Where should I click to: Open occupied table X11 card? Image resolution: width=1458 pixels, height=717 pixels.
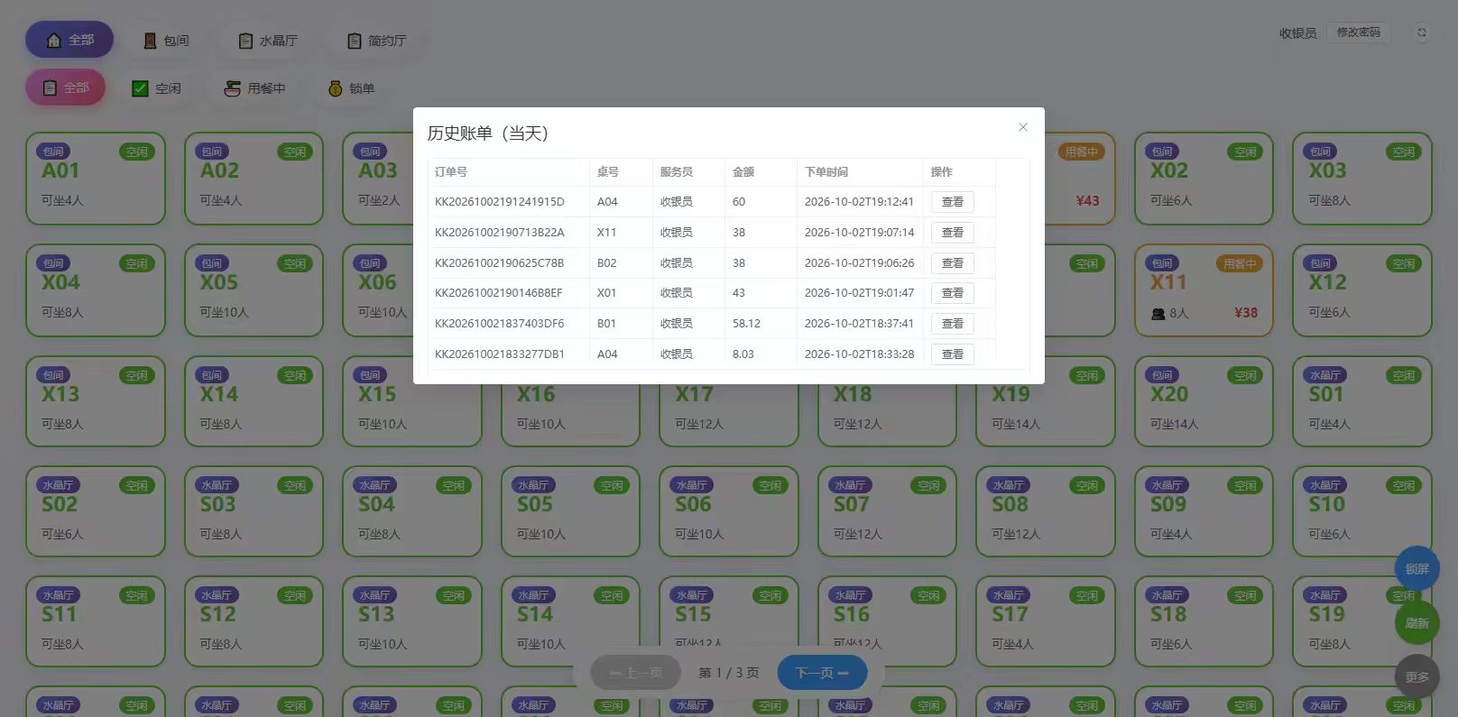pos(1204,290)
